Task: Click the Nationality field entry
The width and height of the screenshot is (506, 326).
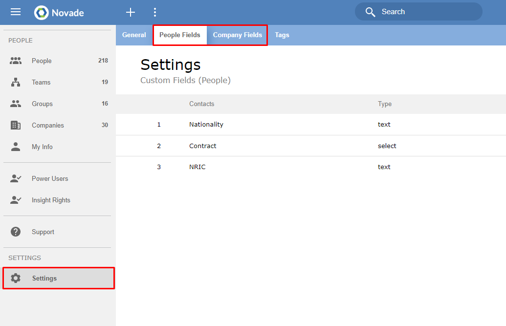Action: 206,124
